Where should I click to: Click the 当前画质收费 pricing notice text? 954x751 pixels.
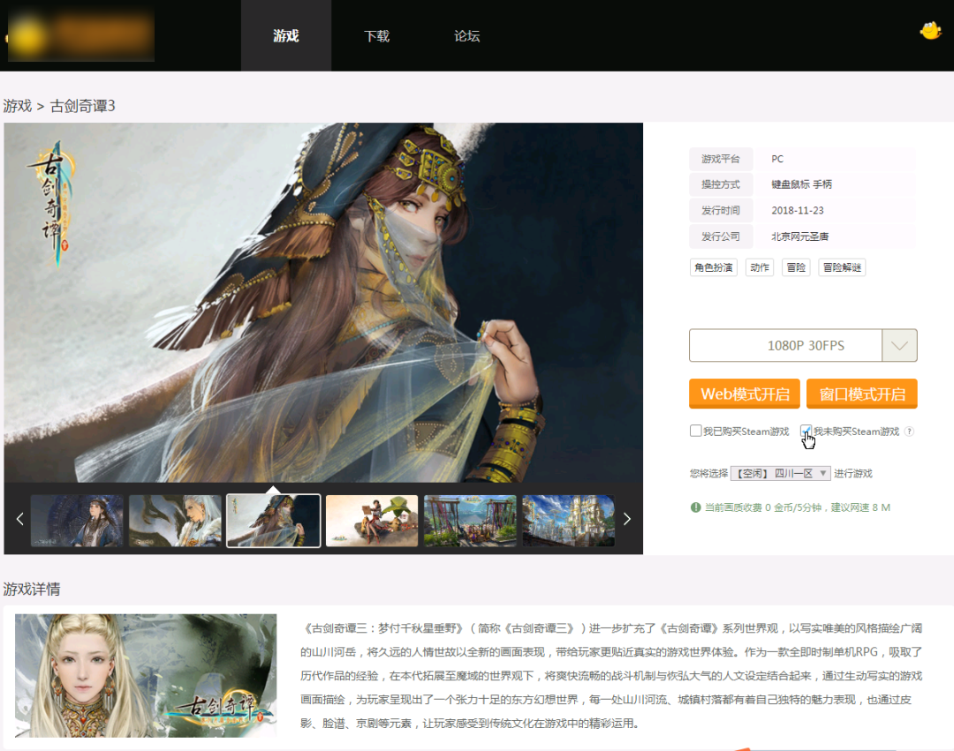tap(797, 507)
